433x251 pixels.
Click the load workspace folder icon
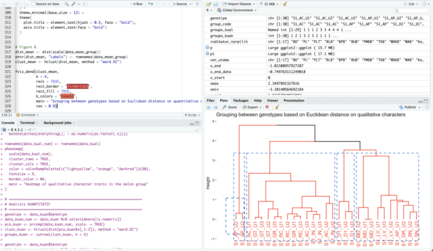coord(208,4)
